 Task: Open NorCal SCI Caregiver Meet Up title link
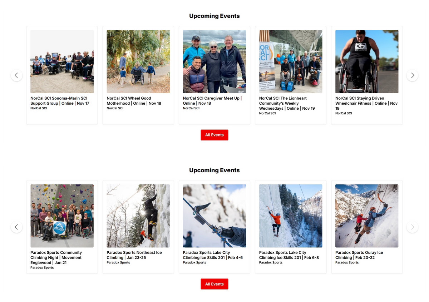(x=212, y=101)
